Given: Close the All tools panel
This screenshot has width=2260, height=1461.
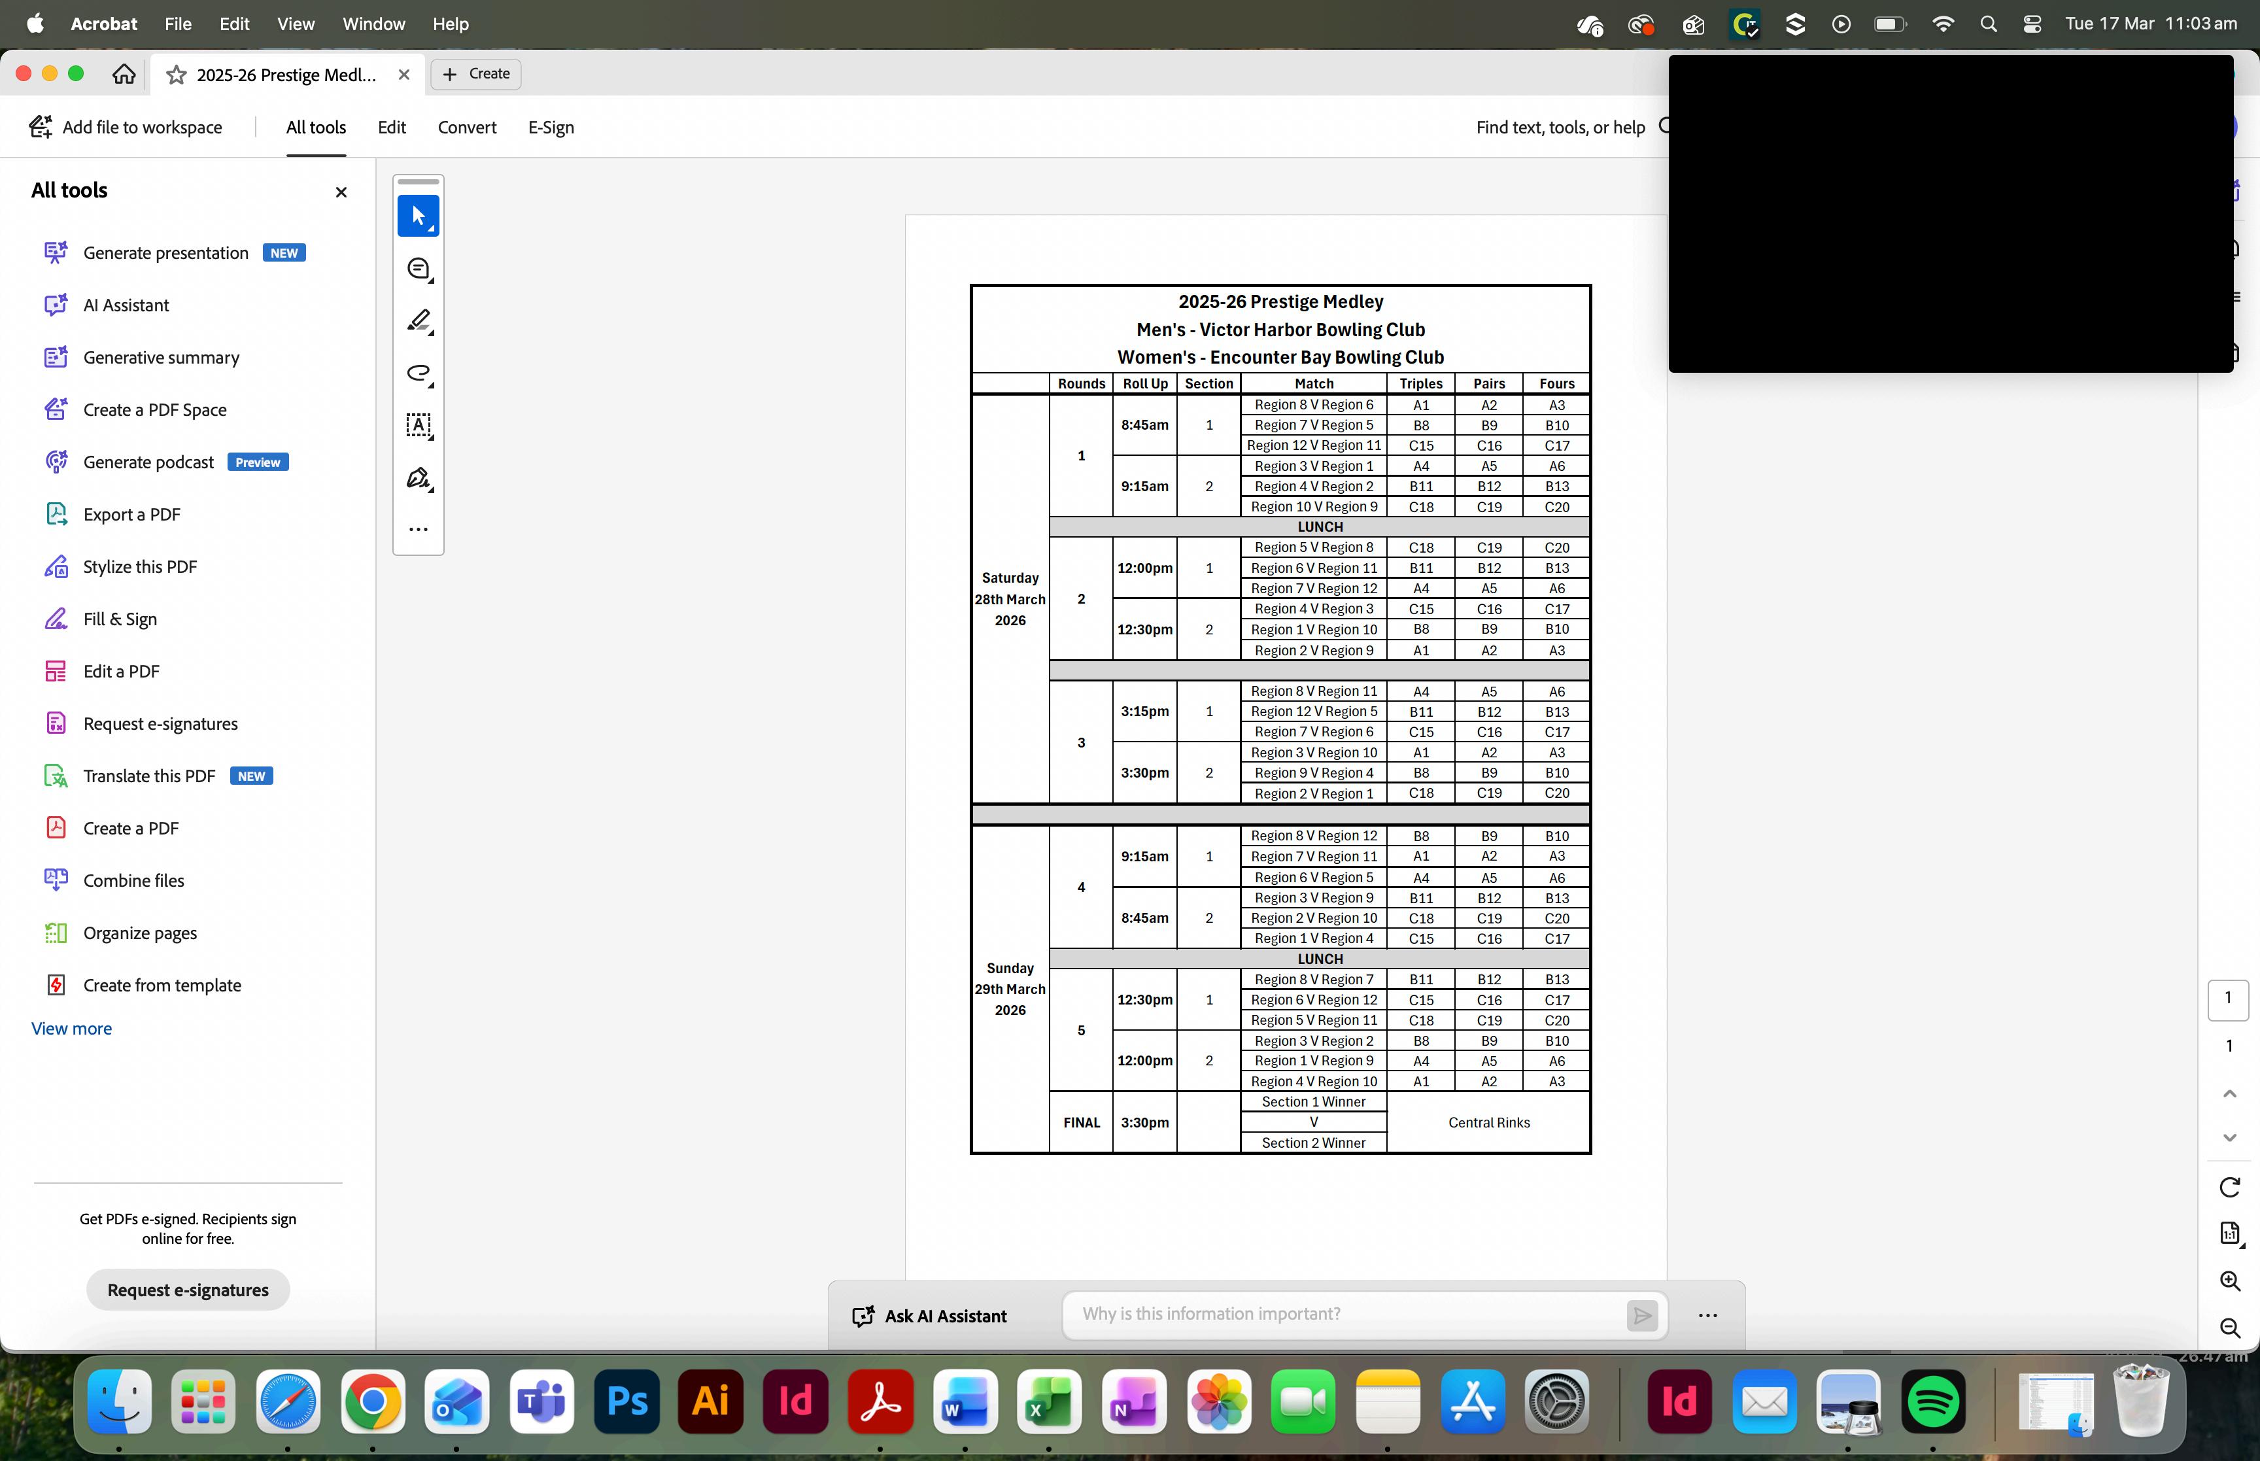Looking at the screenshot, I should coord(341,192).
